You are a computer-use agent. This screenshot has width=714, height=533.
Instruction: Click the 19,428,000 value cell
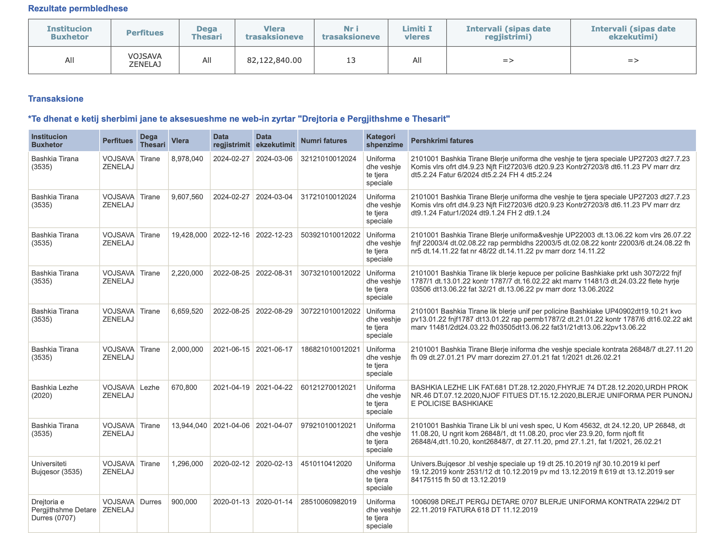tap(189, 235)
